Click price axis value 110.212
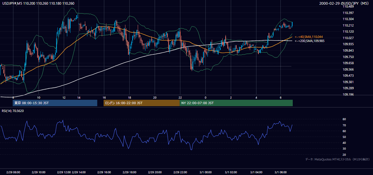Image resolution: width=373 pixels, height=175 pixels. [x=348, y=25]
